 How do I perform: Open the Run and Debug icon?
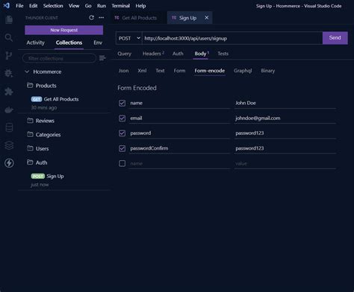pos(9,73)
